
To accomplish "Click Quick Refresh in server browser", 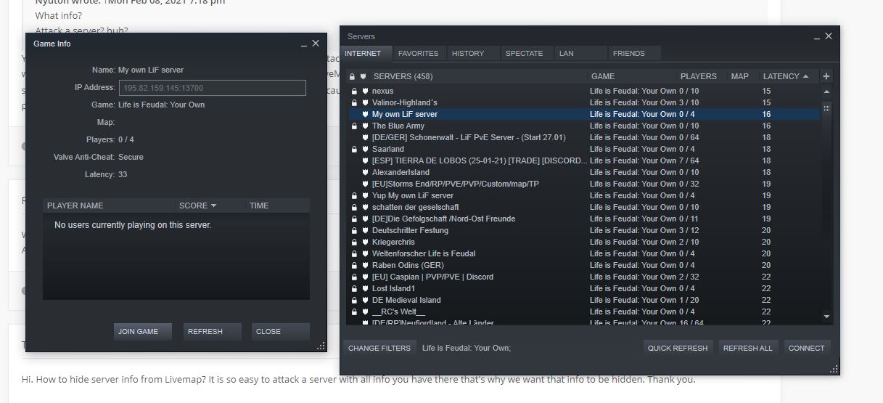I will pyautogui.click(x=677, y=348).
